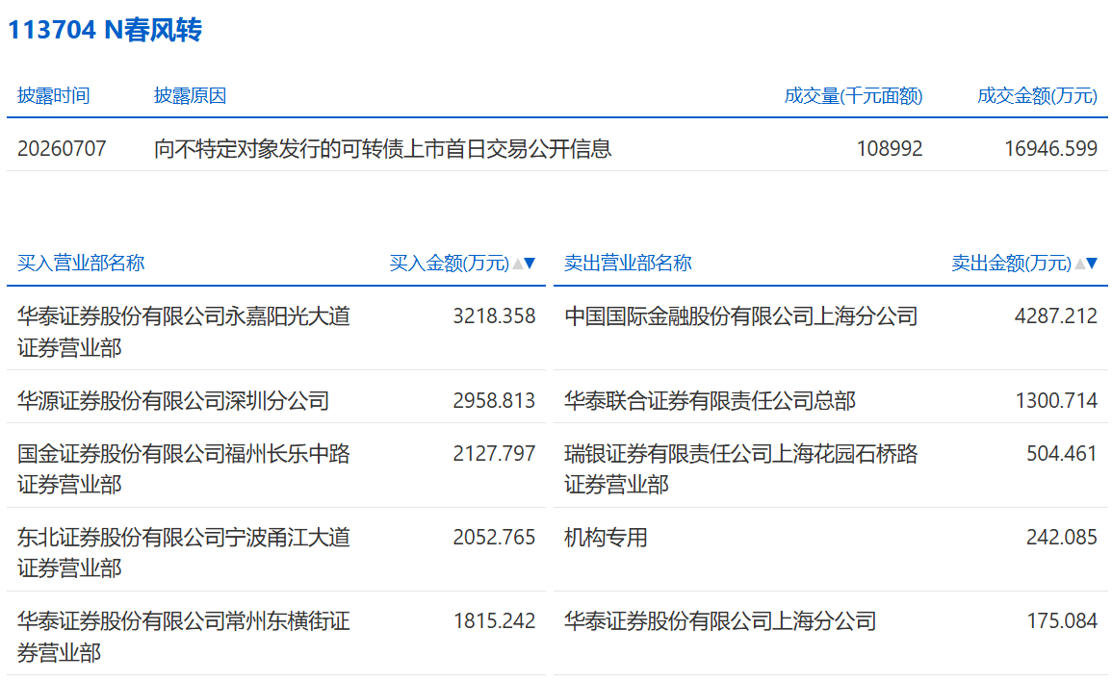Select the buy amount 2052.765
This screenshot has height=681, width=1112.
click(494, 537)
